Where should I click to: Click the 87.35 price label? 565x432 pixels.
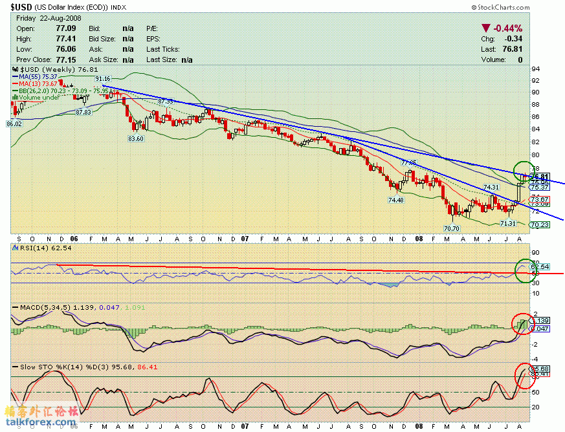pos(166,102)
